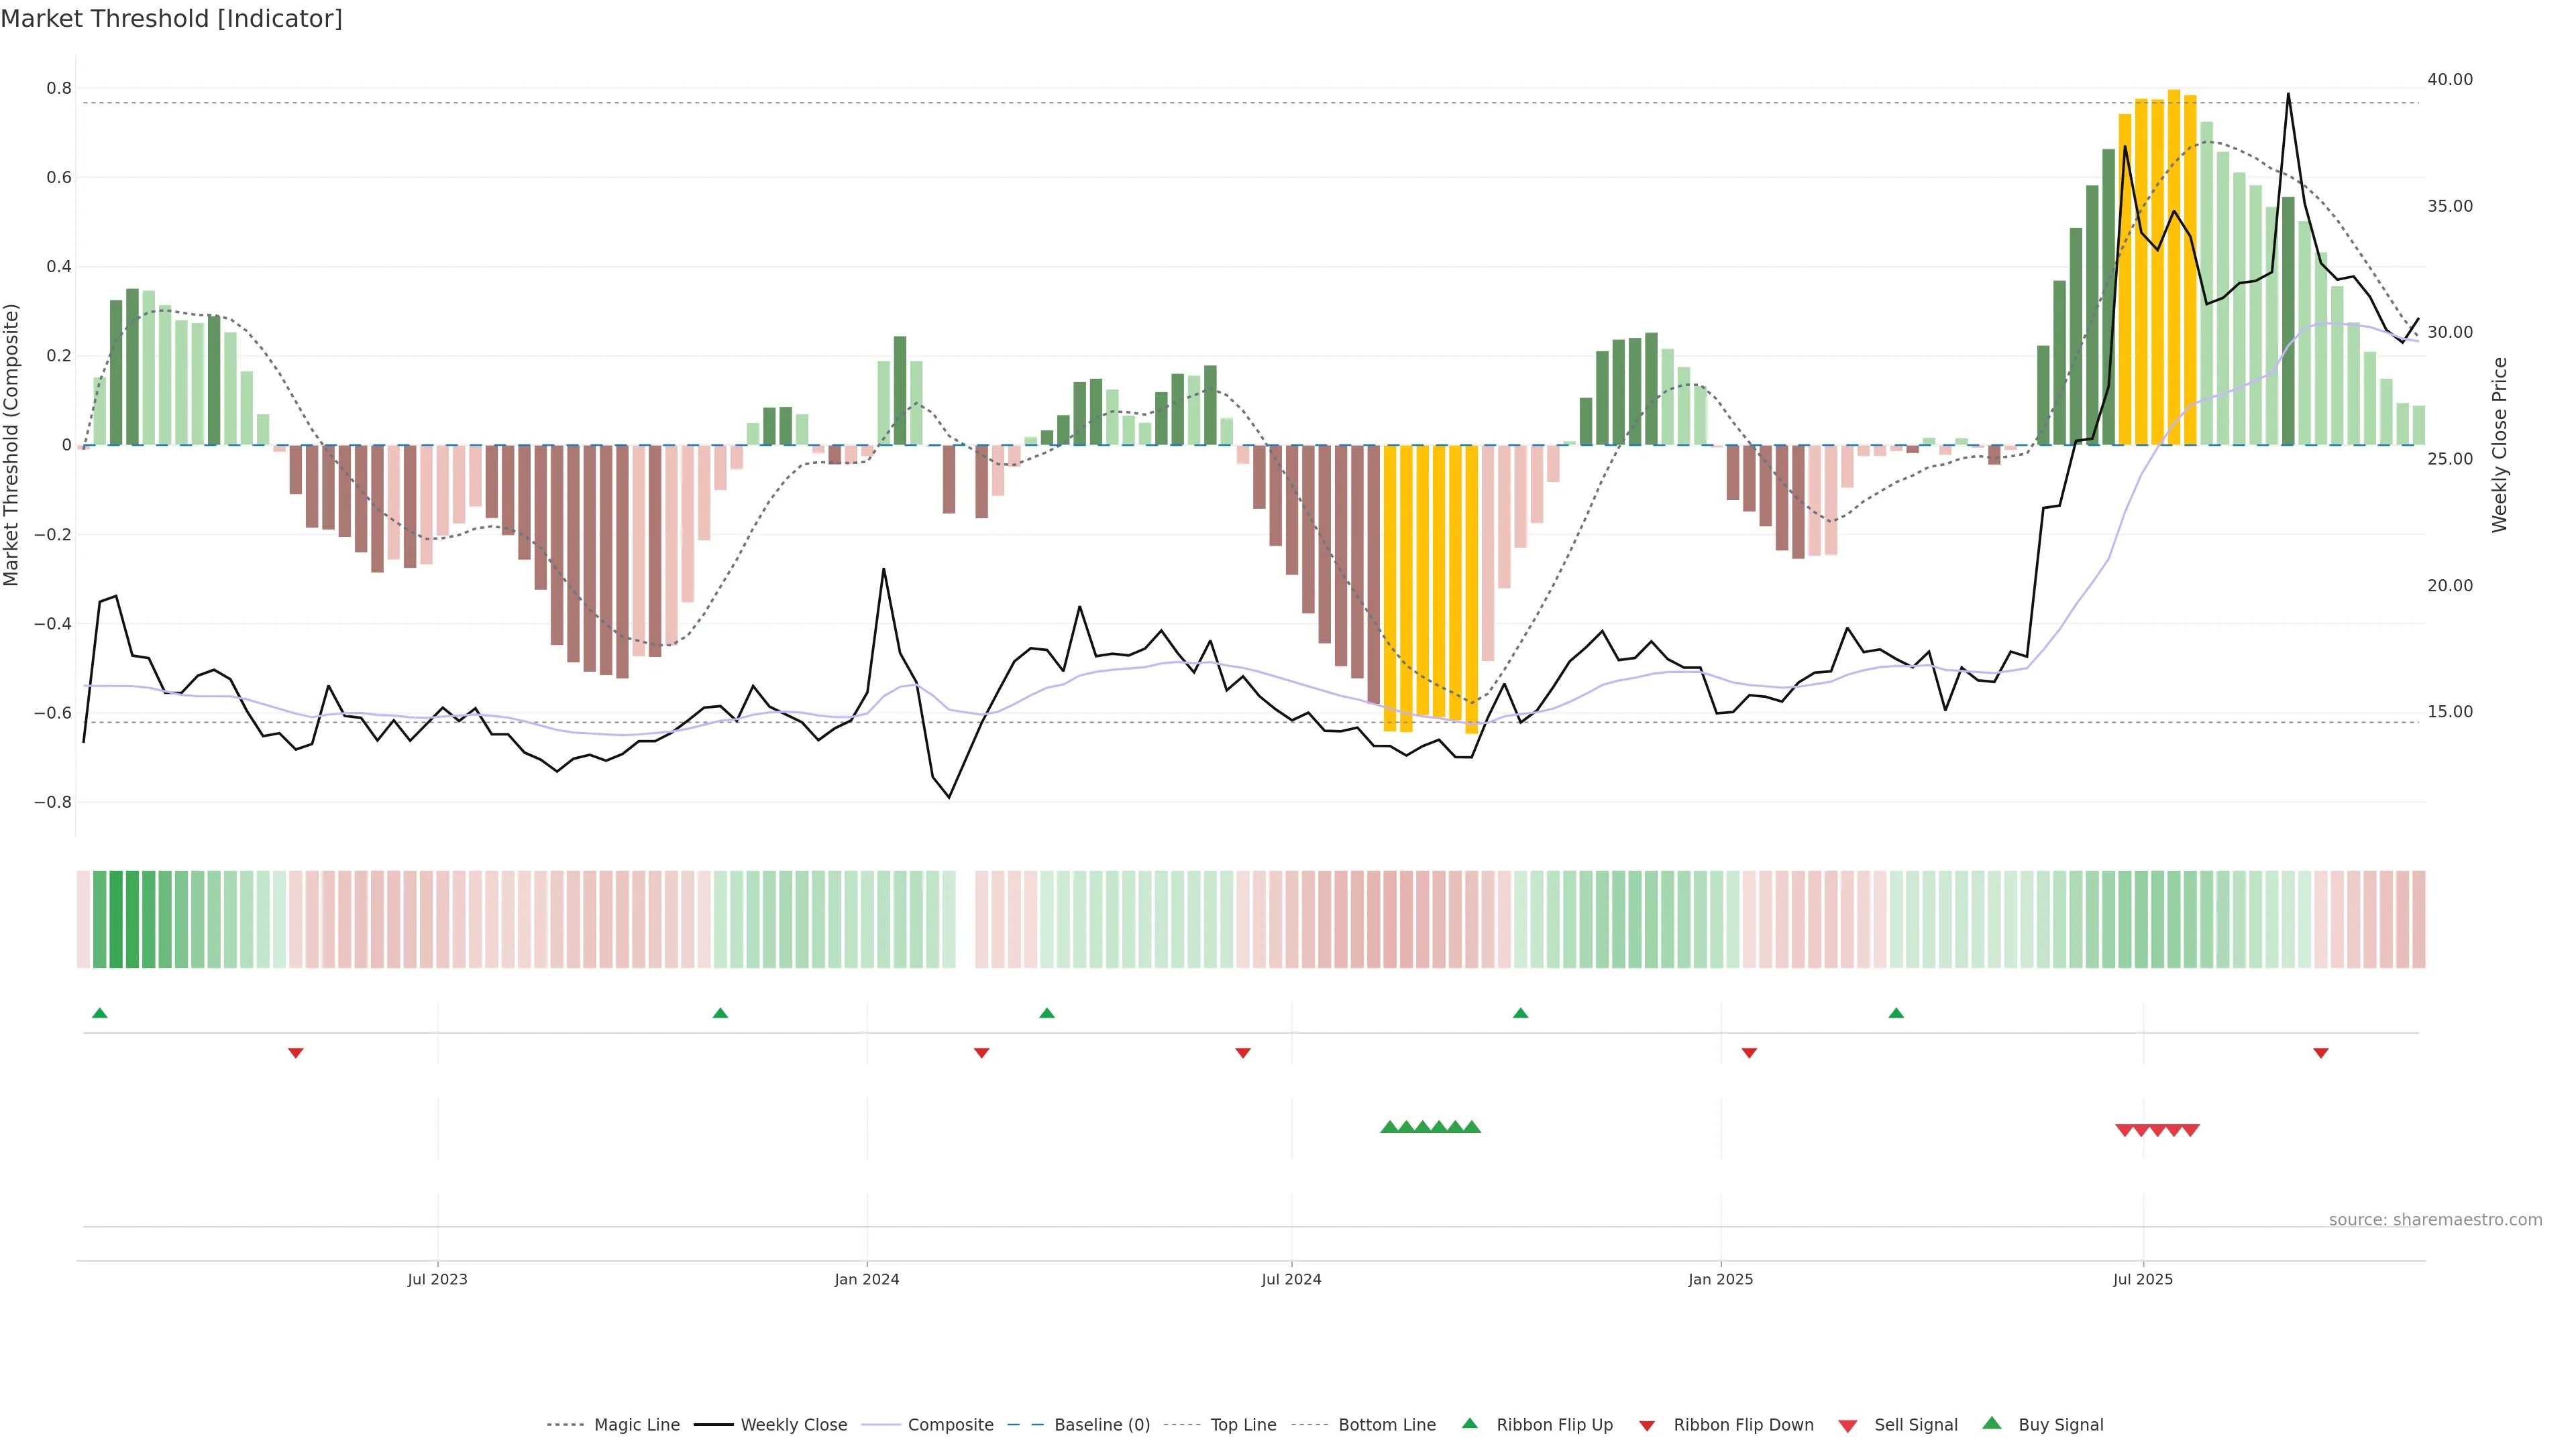Click the ribbon flip up marker before Jan 2024
Screen dimensions: 2576x1448
click(720, 1014)
